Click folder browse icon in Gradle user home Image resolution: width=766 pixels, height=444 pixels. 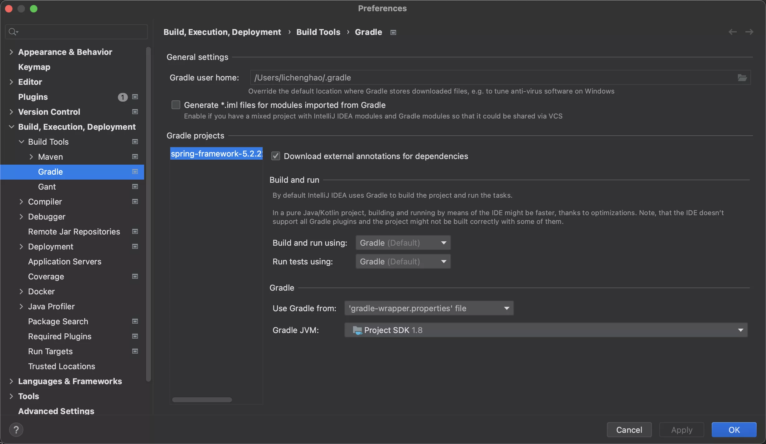[x=742, y=78]
